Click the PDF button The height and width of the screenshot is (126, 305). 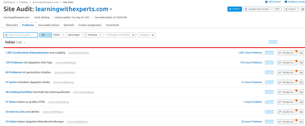pos(278,9)
